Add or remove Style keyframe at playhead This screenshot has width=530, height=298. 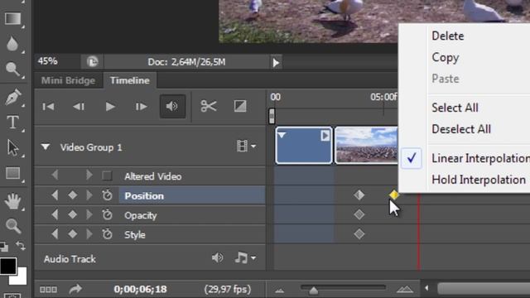pyautogui.click(x=72, y=233)
